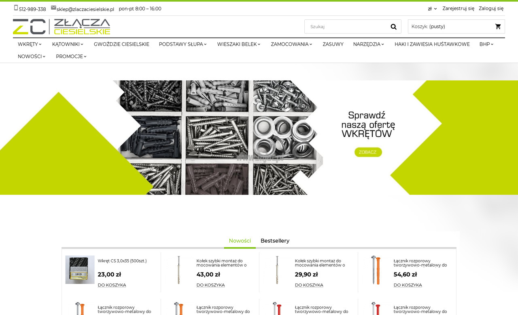
Task: Open the shopping cart icon
Action: click(498, 27)
